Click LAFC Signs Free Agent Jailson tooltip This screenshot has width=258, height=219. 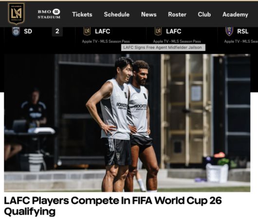(163, 48)
